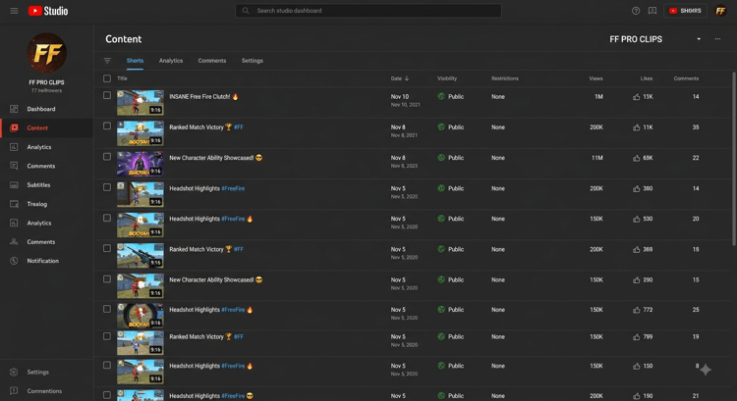Click the FF PRO CLIPS name under avatar

(46, 82)
